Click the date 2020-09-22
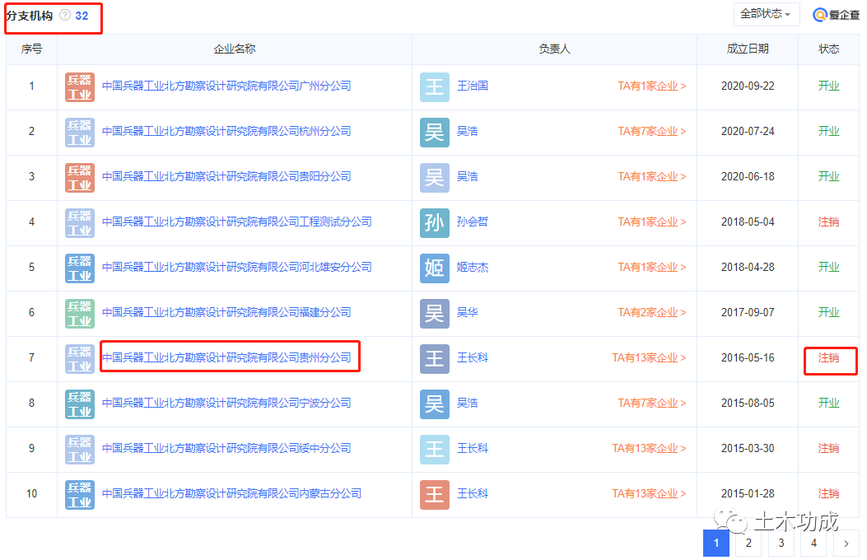The width and height of the screenshot is (867, 560). [748, 86]
